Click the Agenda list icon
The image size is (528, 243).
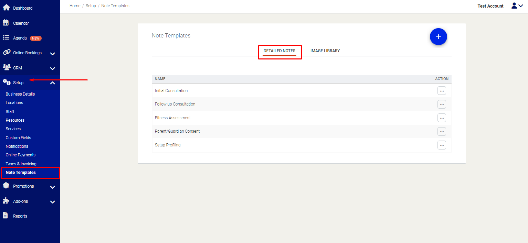tap(6, 38)
